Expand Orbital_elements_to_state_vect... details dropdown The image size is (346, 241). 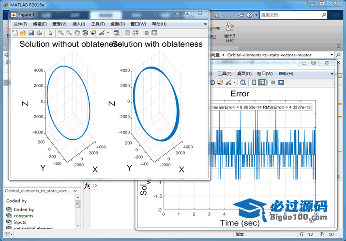click(75, 191)
